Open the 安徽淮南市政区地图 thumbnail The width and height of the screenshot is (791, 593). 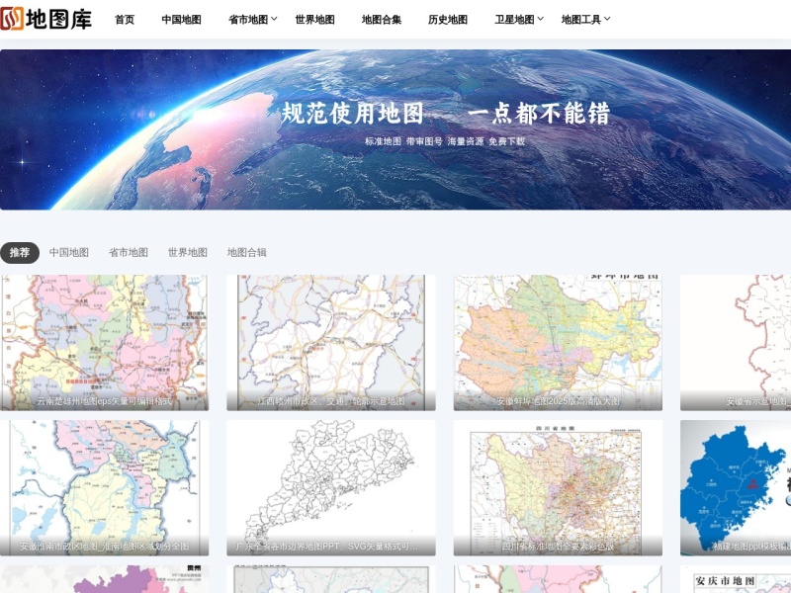pos(104,487)
